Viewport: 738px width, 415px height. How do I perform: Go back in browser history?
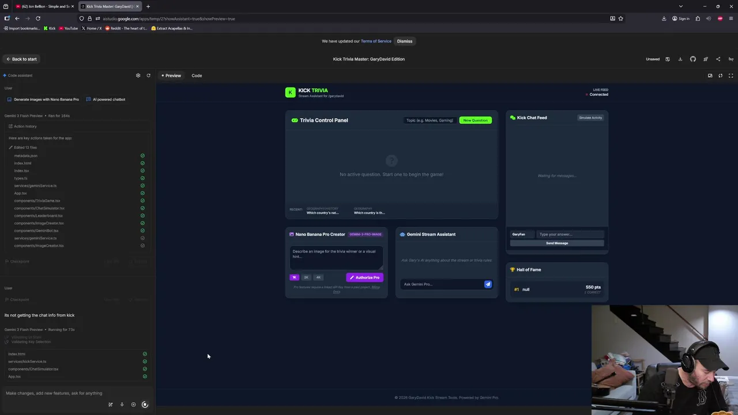tap(17, 18)
